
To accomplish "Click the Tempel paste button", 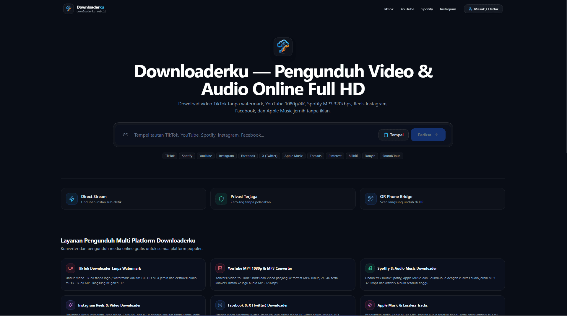I will click(394, 135).
